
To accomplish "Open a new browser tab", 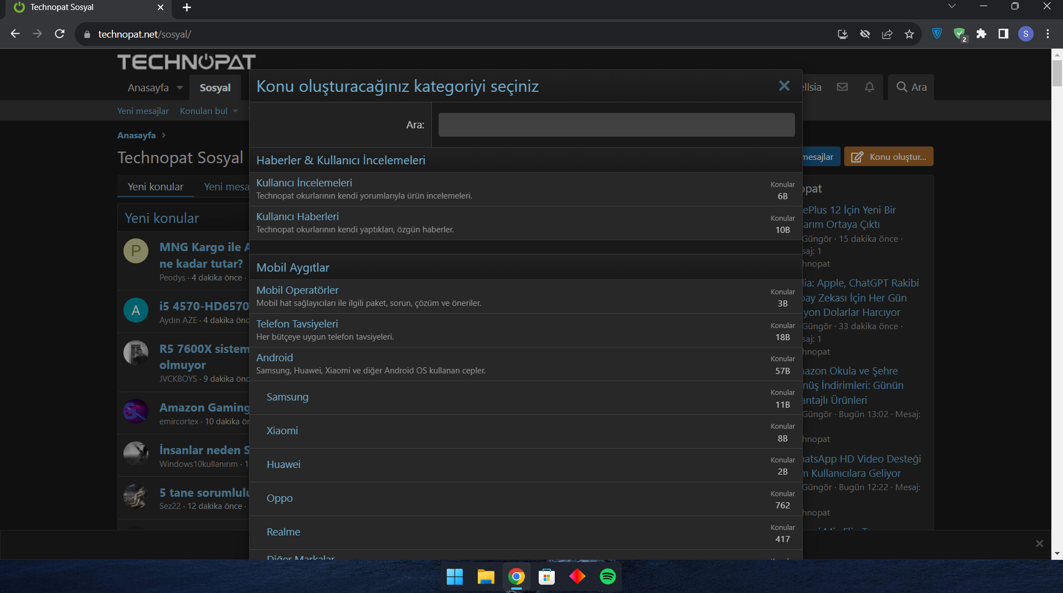I will [x=187, y=7].
